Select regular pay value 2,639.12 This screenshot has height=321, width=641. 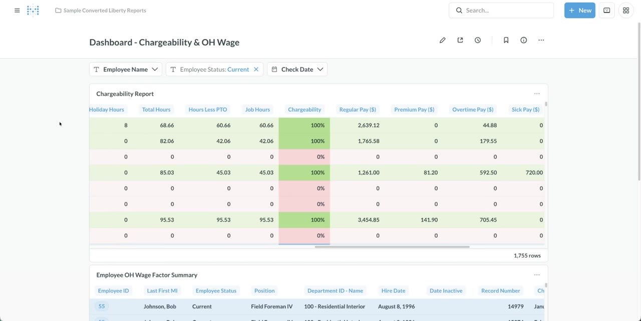369,125
